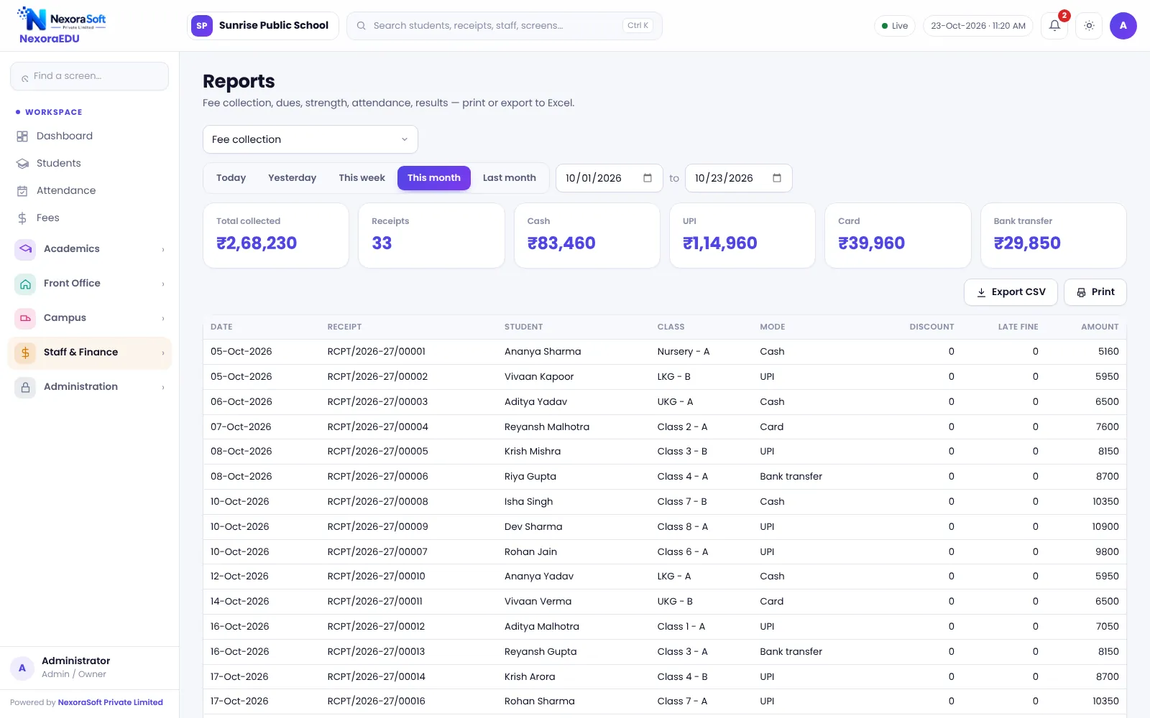Click the AMOUNT column header
The image size is (1150, 718).
[x=1100, y=327]
